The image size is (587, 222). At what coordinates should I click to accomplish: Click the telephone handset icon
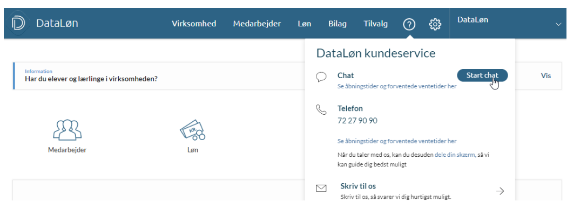click(x=321, y=109)
